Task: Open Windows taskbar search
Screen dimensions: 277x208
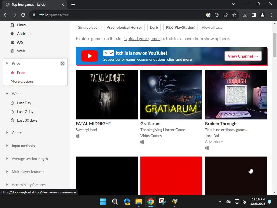Action: [115, 201]
